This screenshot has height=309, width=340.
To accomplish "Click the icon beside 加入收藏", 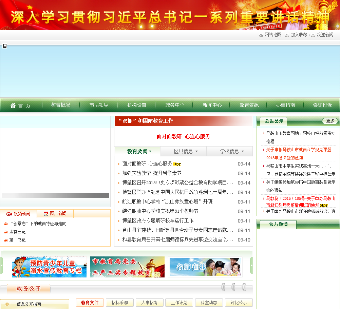I will tap(287, 35).
